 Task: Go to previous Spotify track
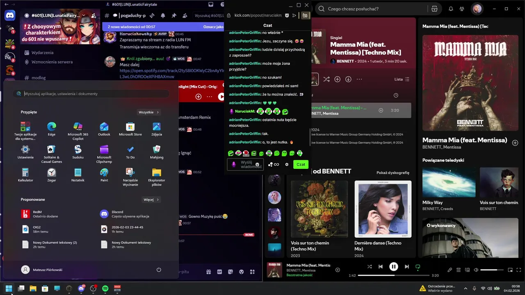coord(380,266)
